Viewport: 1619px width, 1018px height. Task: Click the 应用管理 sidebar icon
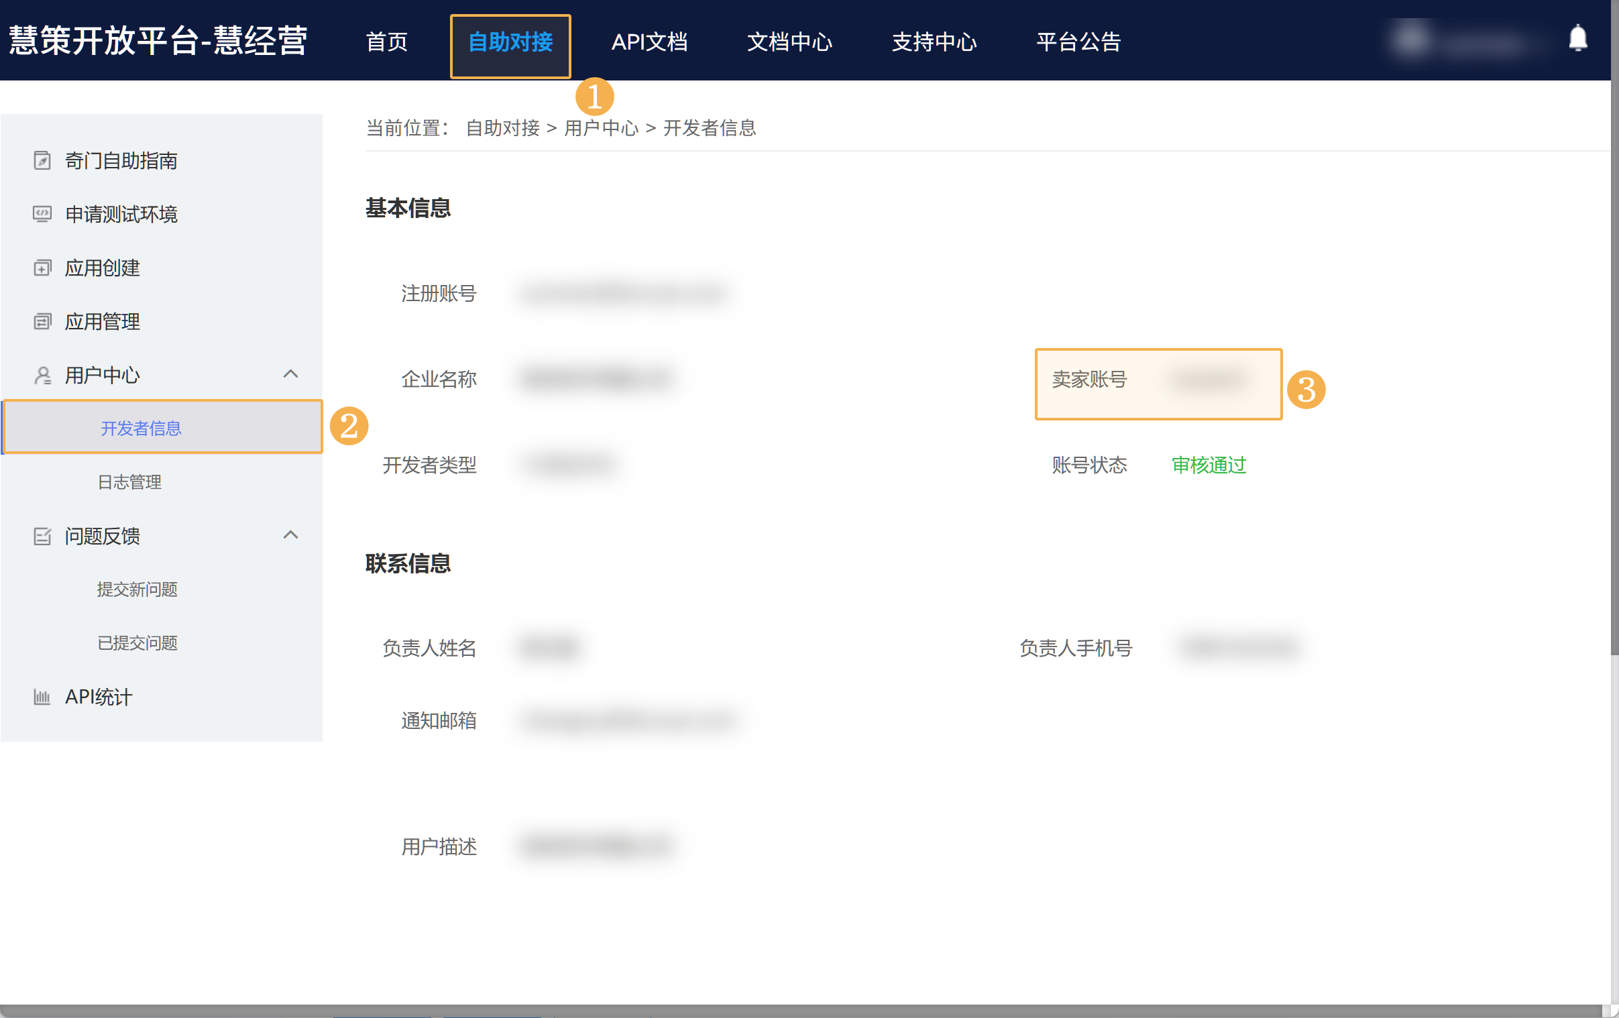click(x=42, y=321)
